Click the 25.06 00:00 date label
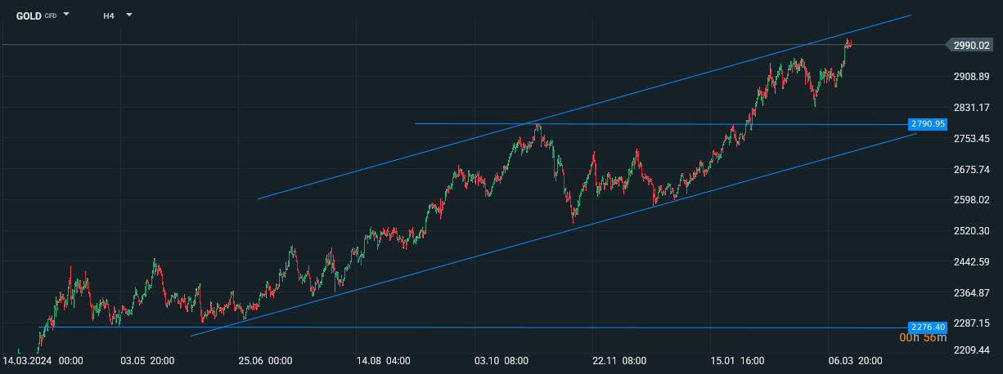 [x=266, y=360]
